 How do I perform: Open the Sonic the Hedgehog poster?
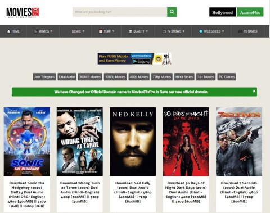pyautogui.click(x=27, y=142)
